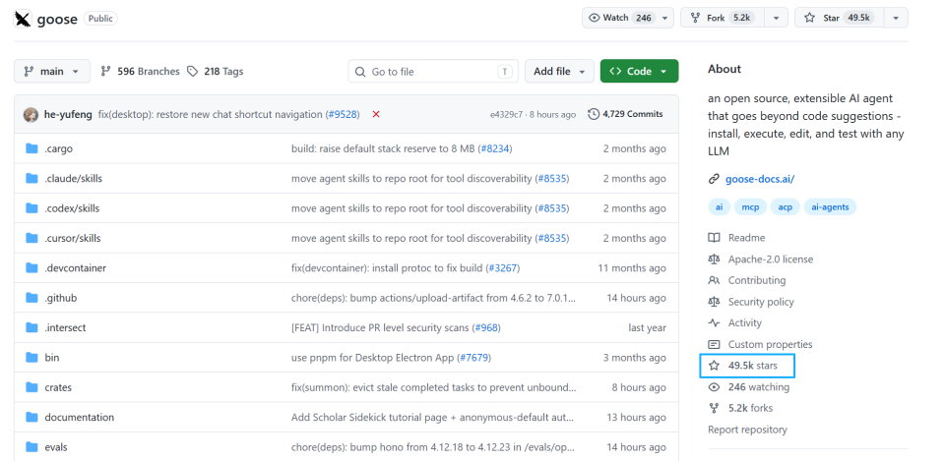The width and height of the screenshot is (945, 461).
Task: Select the mcp topic tag
Action: click(750, 207)
